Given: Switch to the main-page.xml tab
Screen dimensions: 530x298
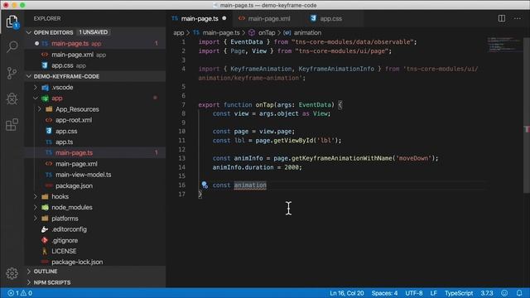Looking at the screenshot, I should (268, 18).
